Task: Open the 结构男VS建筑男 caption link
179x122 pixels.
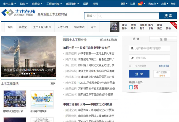Action: click(39, 111)
